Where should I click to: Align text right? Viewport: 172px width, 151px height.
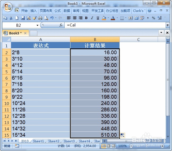click(81, 18)
